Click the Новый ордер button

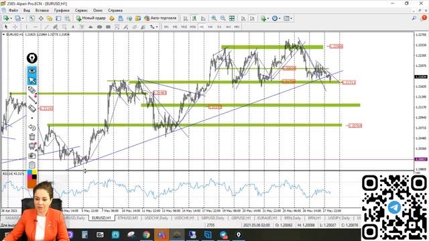[91, 18]
